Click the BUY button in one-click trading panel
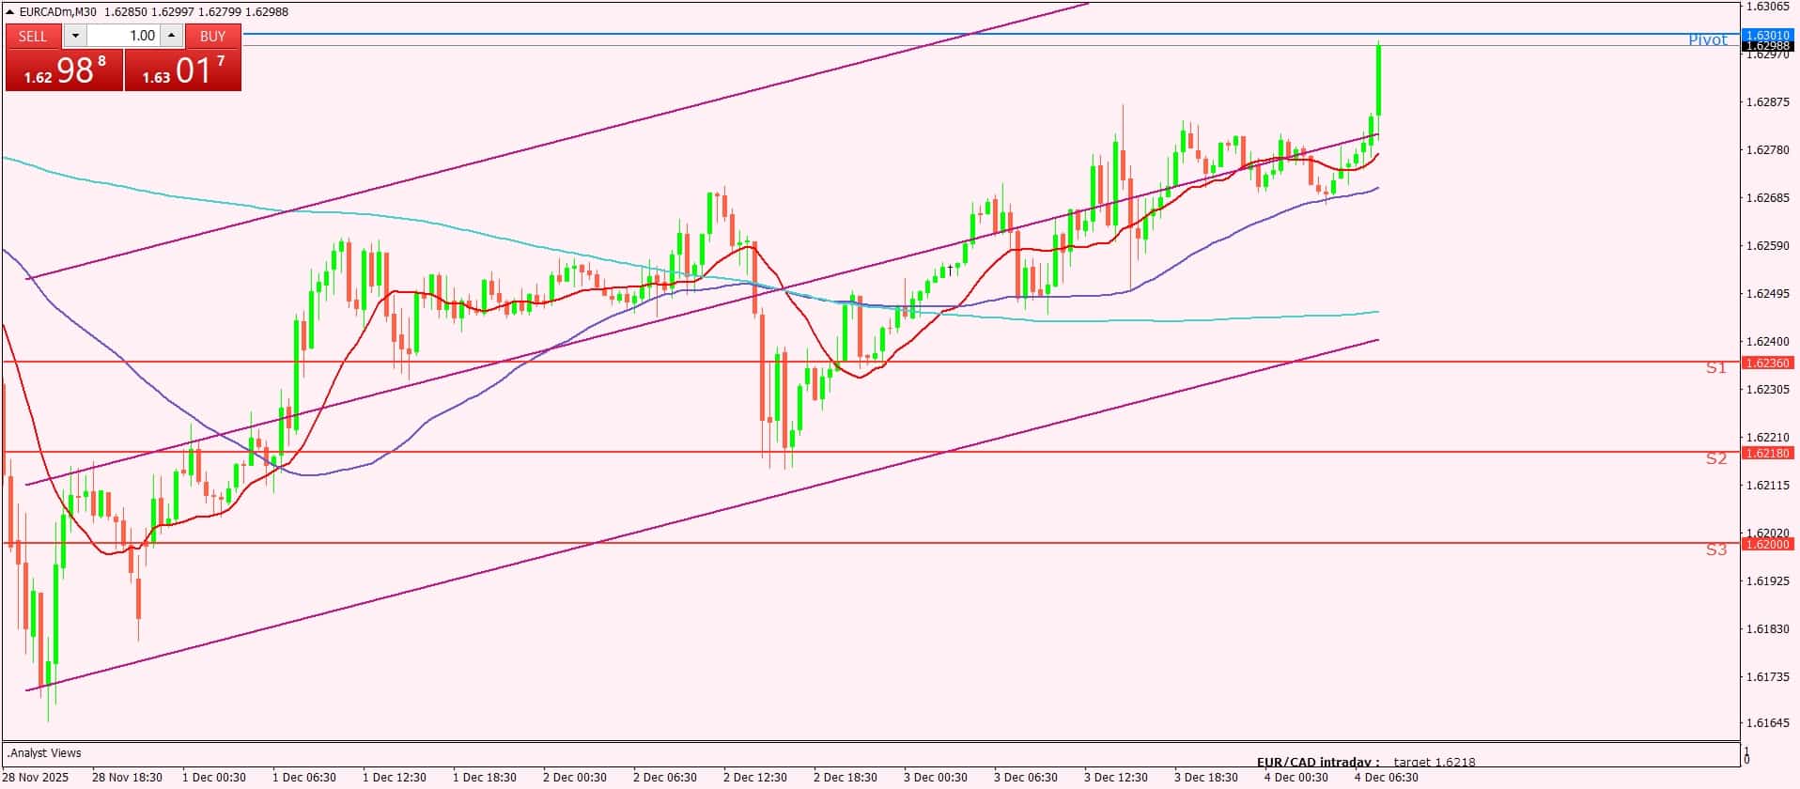This screenshot has width=1800, height=789. (x=213, y=36)
